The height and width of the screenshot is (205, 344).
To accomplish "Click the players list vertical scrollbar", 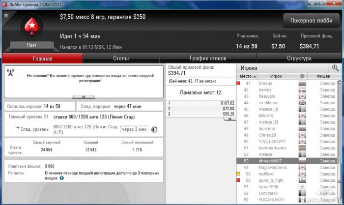I will click(340, 141).
